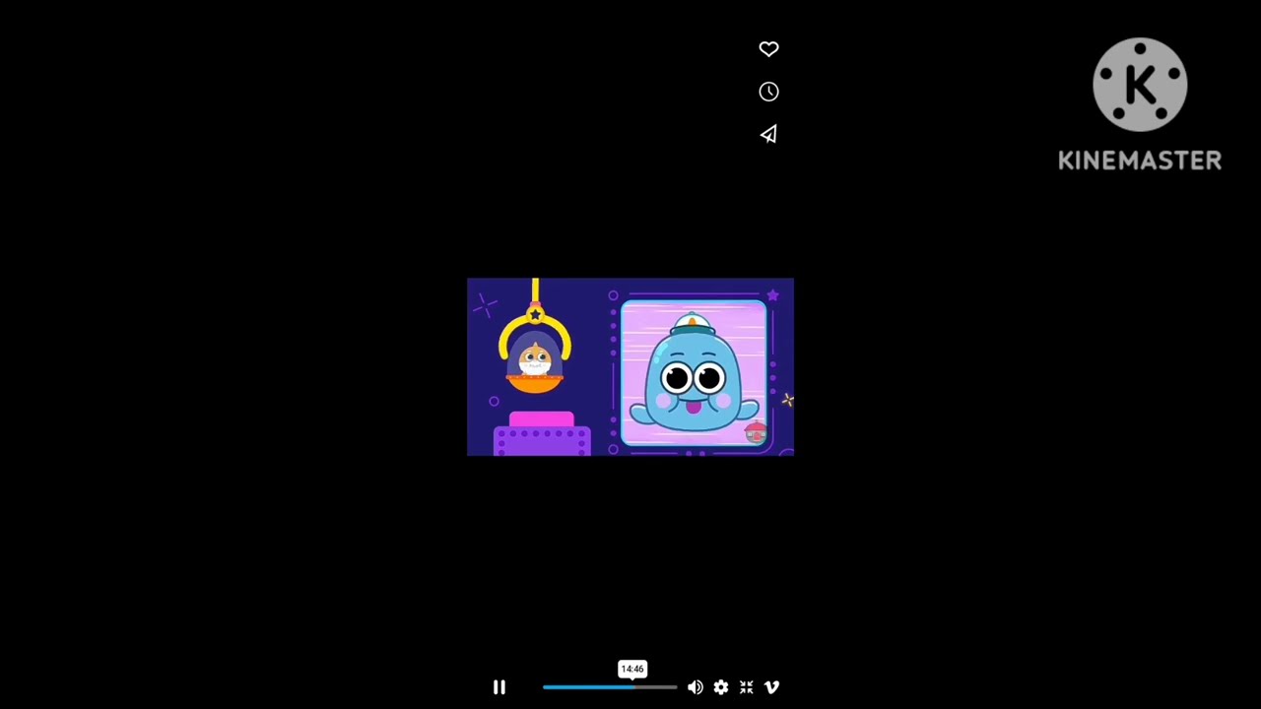Open player settings gear icon
The width and height of the screenshot is (1261, 709).
click(x=721, y=687)
